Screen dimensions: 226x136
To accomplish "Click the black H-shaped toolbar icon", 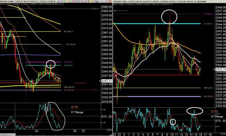I will 95,1.
